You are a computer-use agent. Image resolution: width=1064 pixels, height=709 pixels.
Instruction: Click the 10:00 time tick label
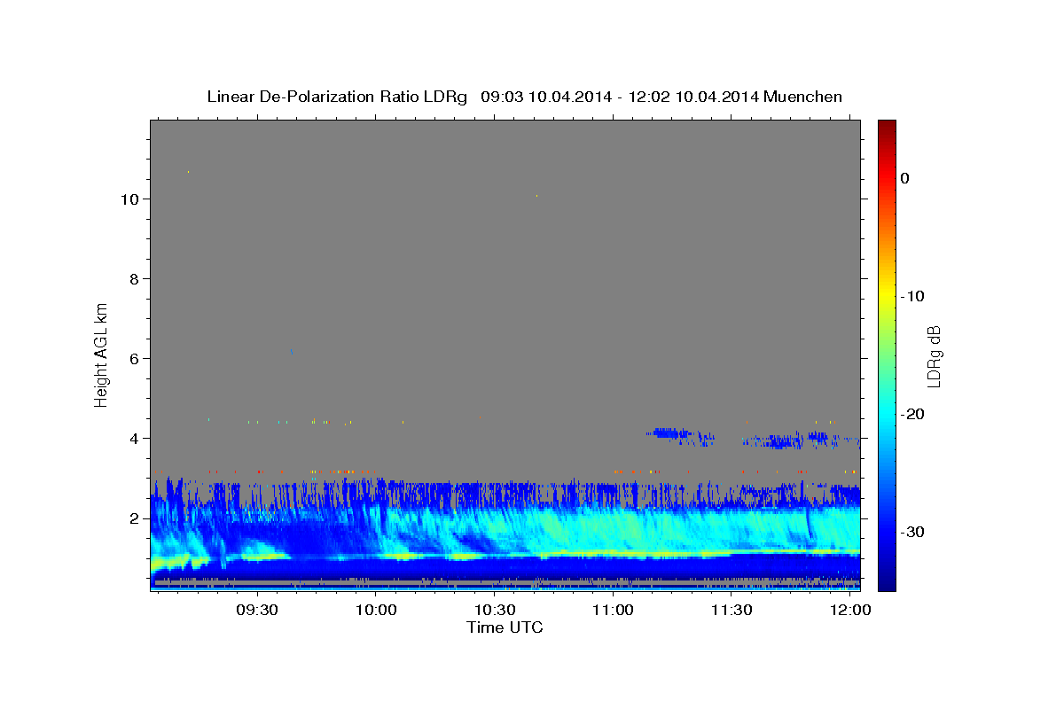coord(376,611)
